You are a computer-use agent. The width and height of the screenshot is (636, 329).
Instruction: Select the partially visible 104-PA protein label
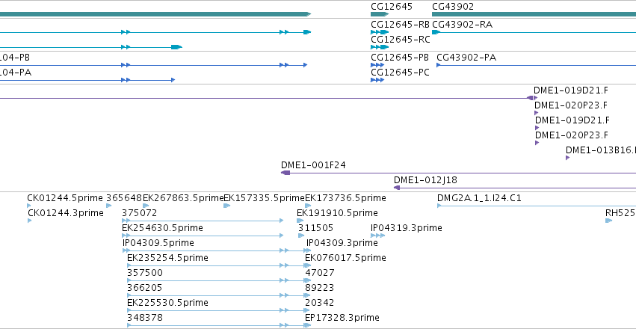coord(16,73)
